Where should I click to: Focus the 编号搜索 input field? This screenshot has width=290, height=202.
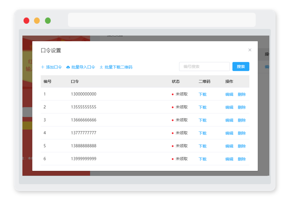pos(204,67)
